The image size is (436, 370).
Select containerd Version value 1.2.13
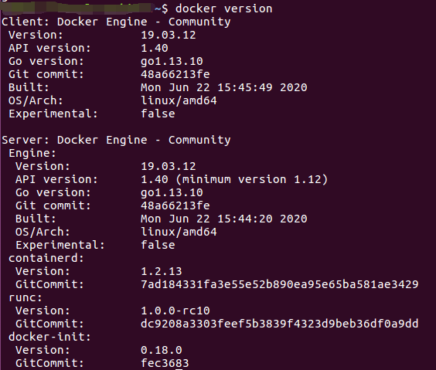click(162, 271)
